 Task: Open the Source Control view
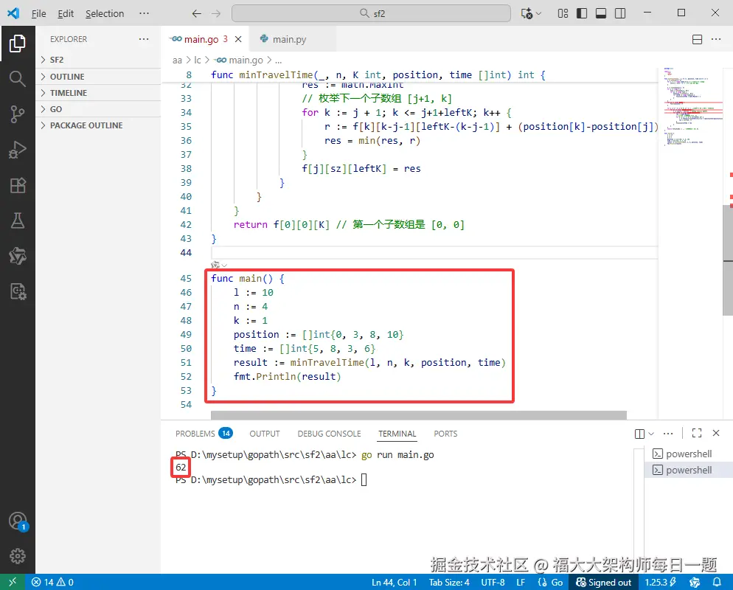(x=17, y=114)
